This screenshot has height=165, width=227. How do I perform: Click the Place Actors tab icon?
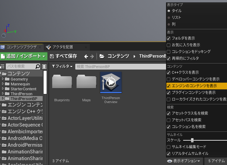[48, 47]
